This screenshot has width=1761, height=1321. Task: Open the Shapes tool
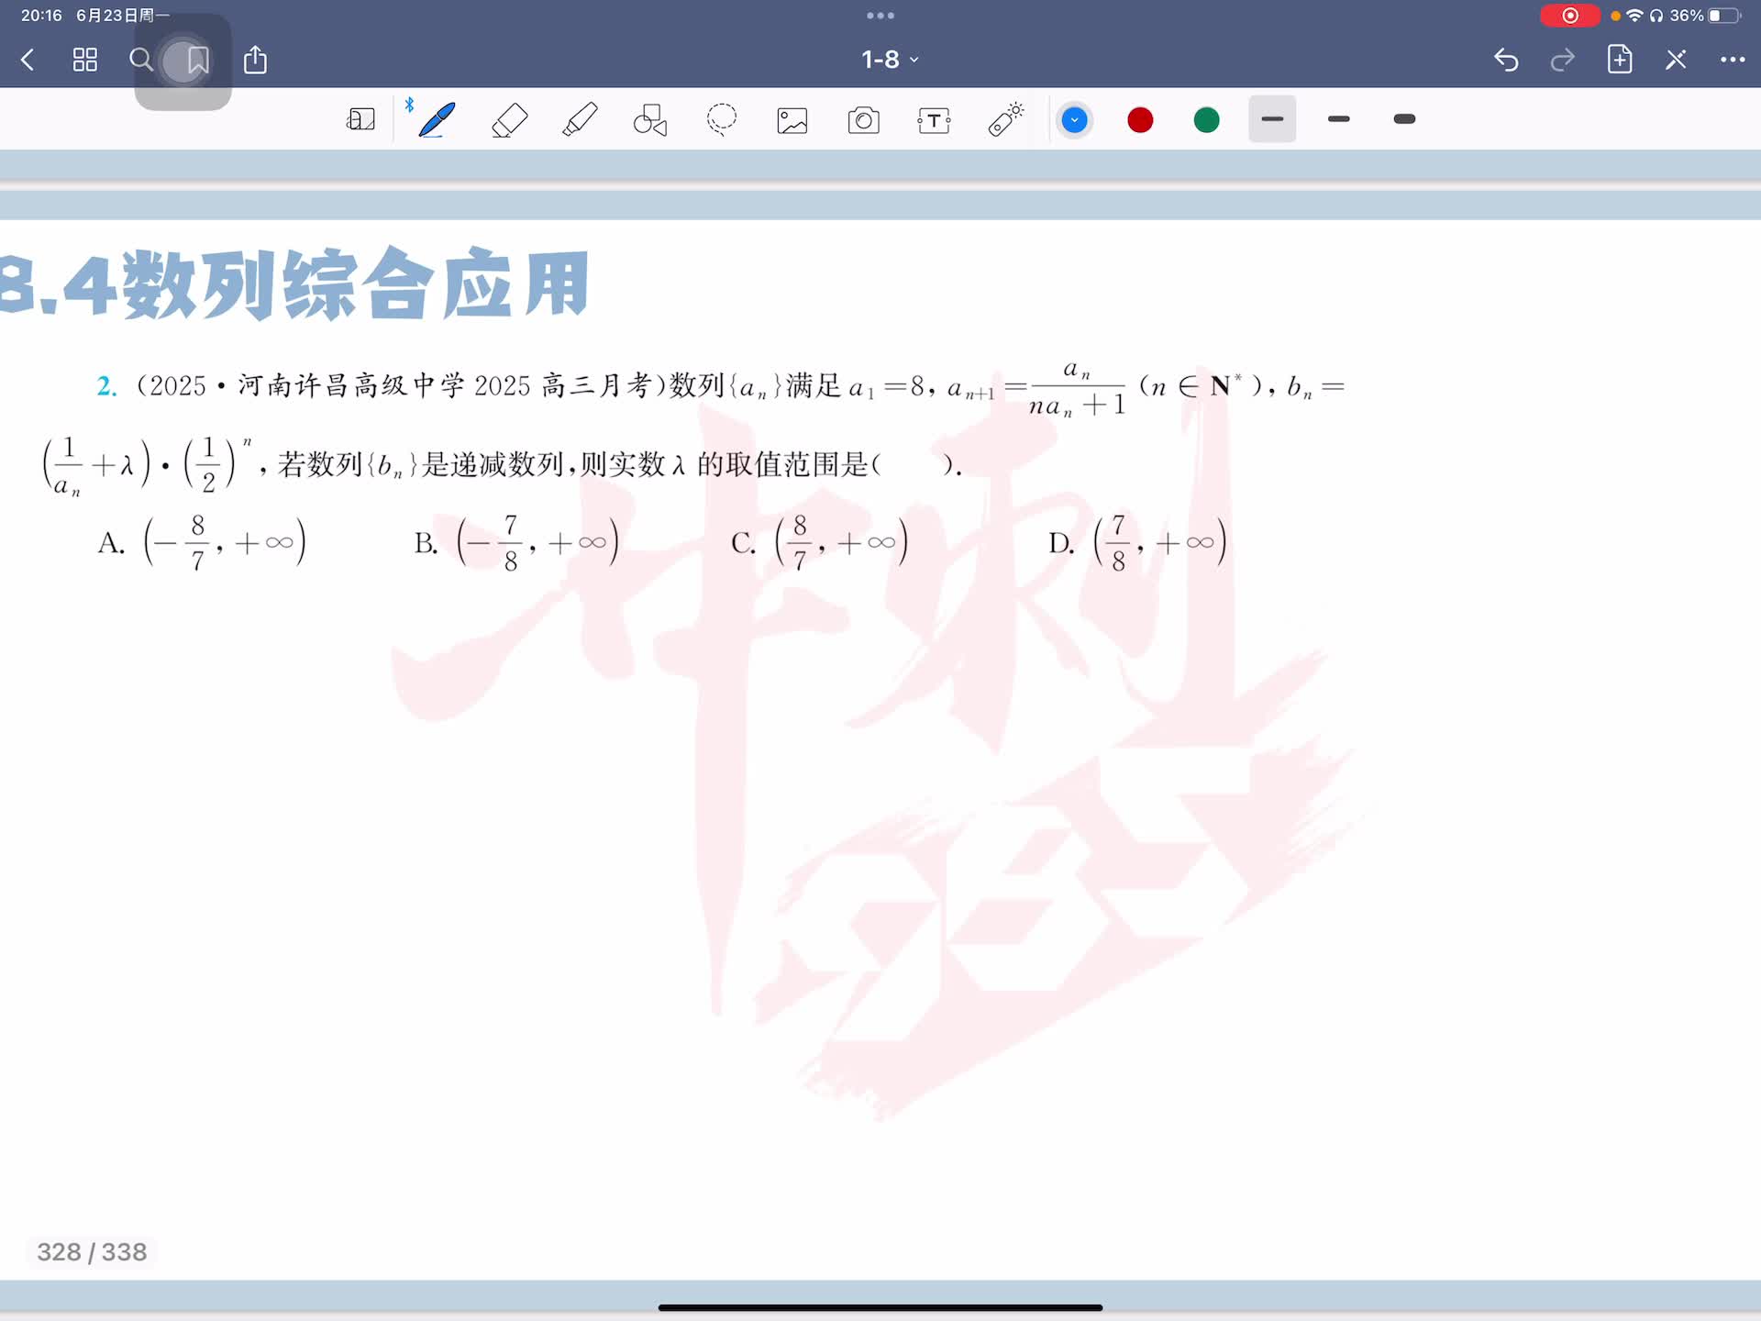click(x=650, y=120)
